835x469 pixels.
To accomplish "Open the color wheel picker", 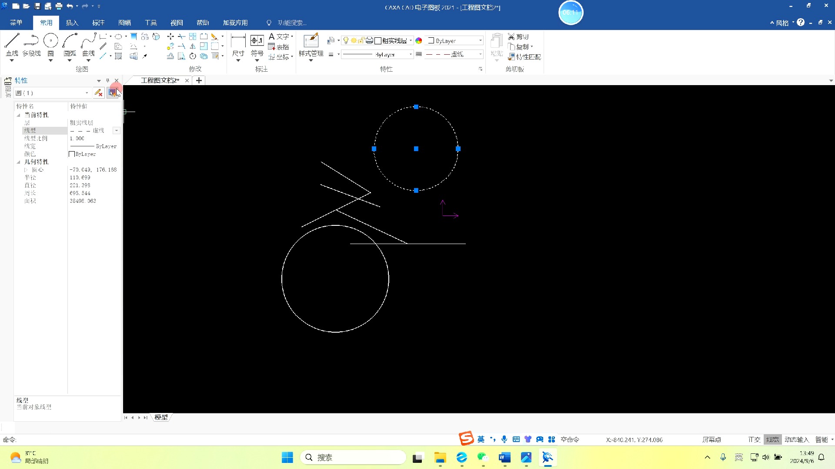I will pyautogui.click(x=419, y=40).
